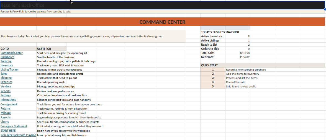Select Quick Start step number 5
Viewport: 326px width, 140px height.
(213, 86)
